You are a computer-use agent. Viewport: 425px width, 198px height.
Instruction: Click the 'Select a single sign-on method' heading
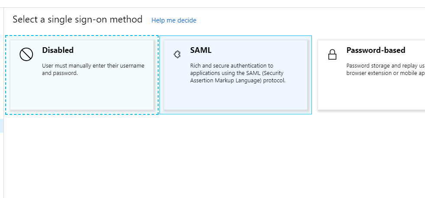point(78,19)
